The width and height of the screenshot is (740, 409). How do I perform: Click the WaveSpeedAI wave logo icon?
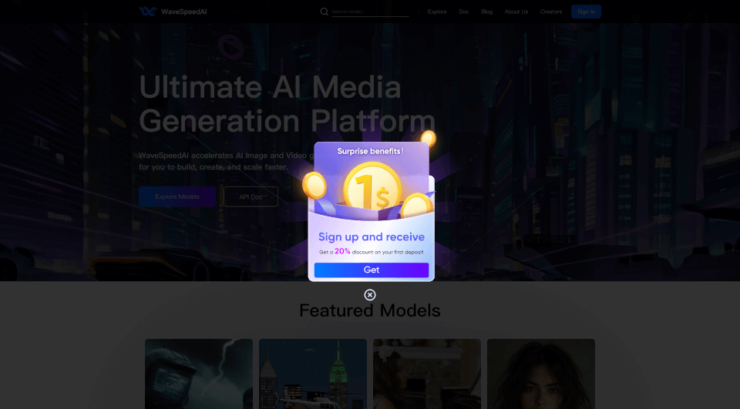[x=147, y=12]
